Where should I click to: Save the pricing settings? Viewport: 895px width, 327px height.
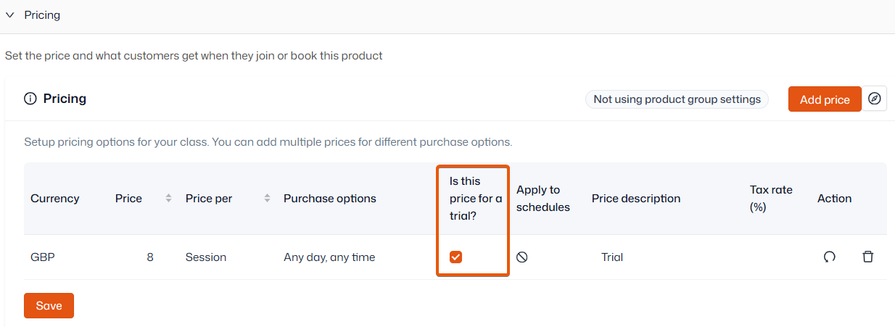(x=49, y=305)
